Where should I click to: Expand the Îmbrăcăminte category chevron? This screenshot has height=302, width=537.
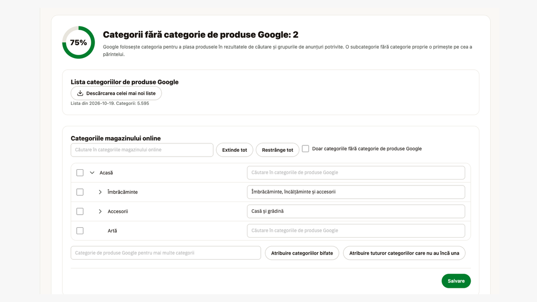(100, 192)
